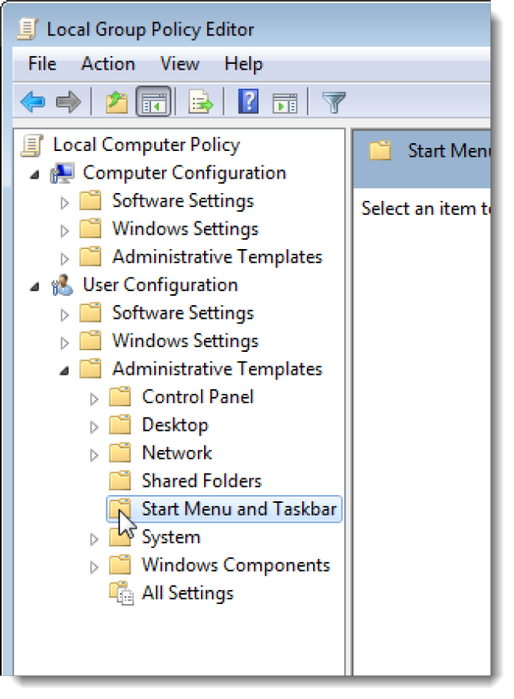Open the Action menu
The width and height of the screenshot is (514, 699).
[108, 63]
